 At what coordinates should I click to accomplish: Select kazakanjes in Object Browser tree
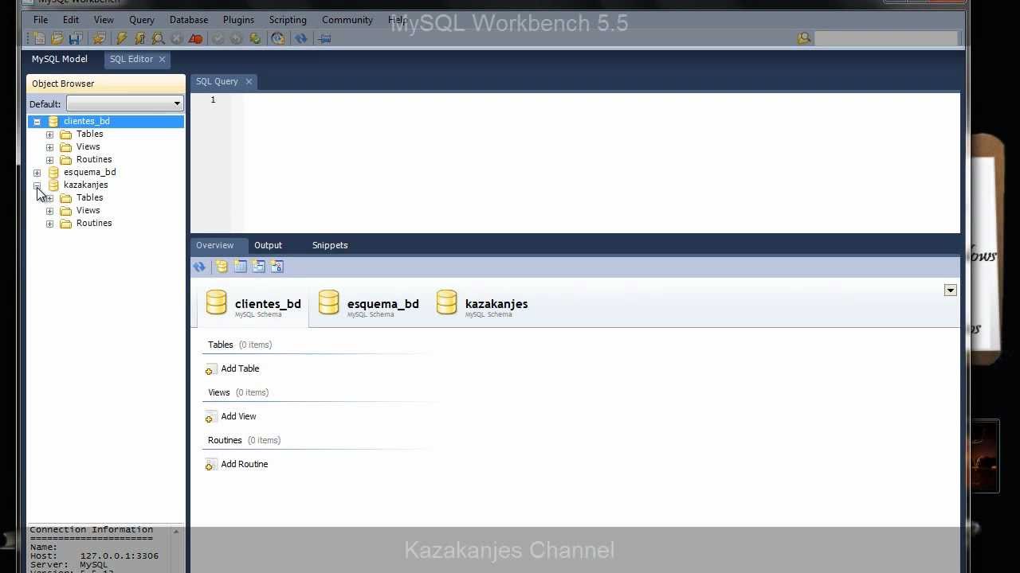tap(85, 185)
